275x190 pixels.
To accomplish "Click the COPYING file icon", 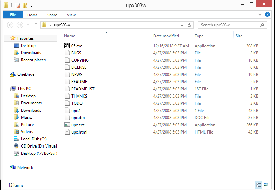I will (67, 60).
